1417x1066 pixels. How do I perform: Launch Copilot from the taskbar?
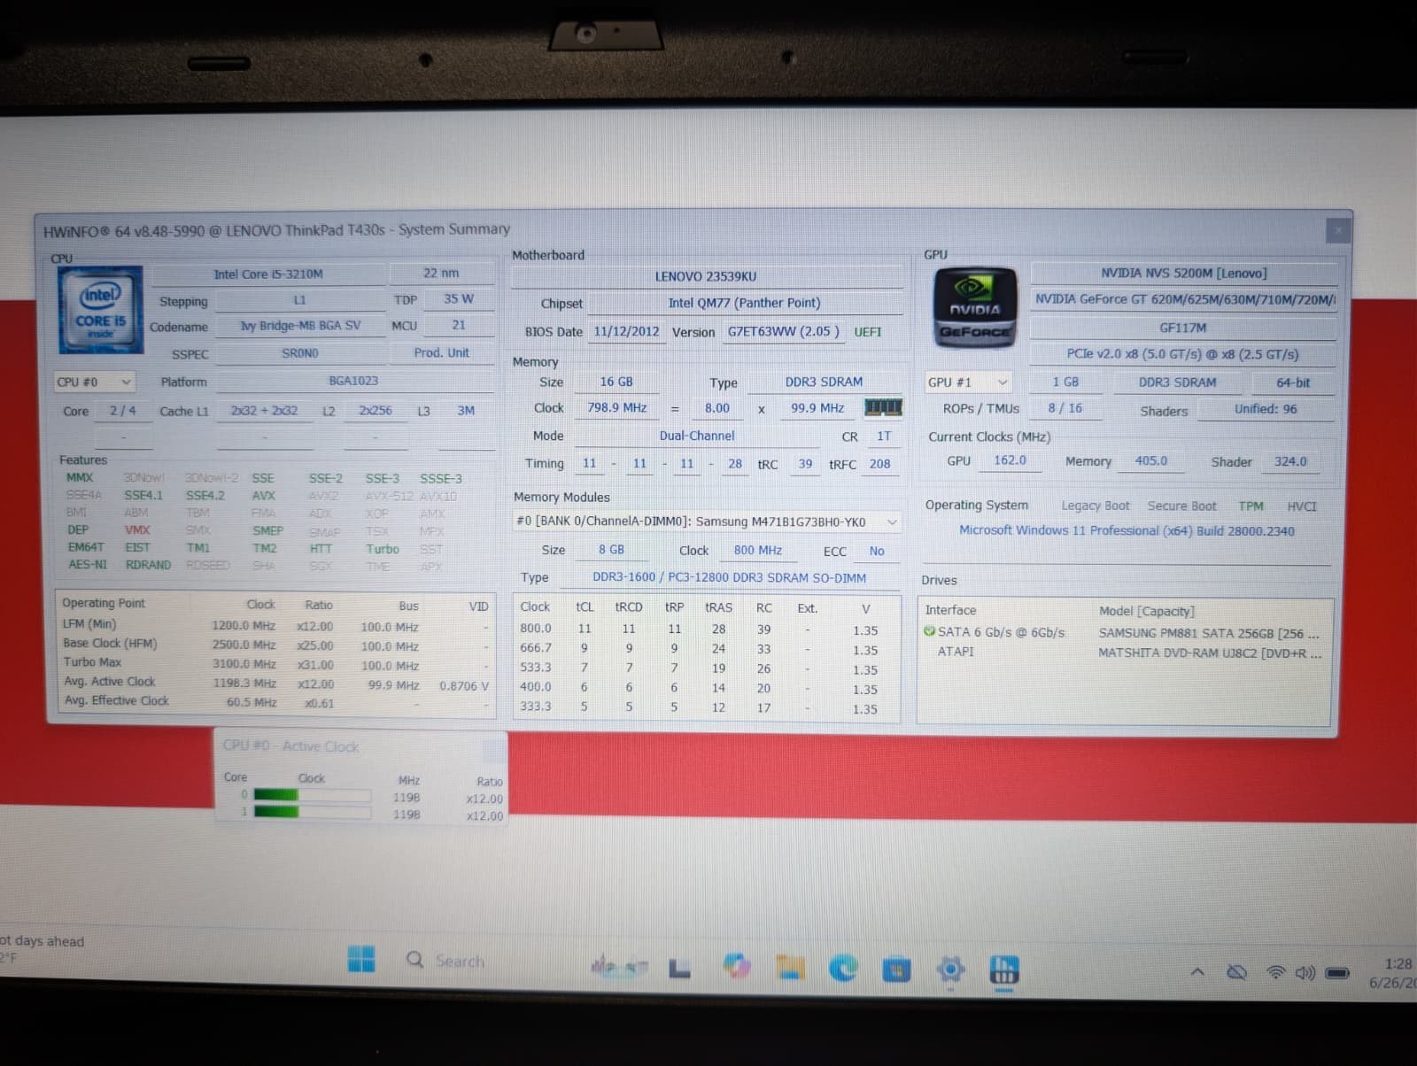(736, 966)
